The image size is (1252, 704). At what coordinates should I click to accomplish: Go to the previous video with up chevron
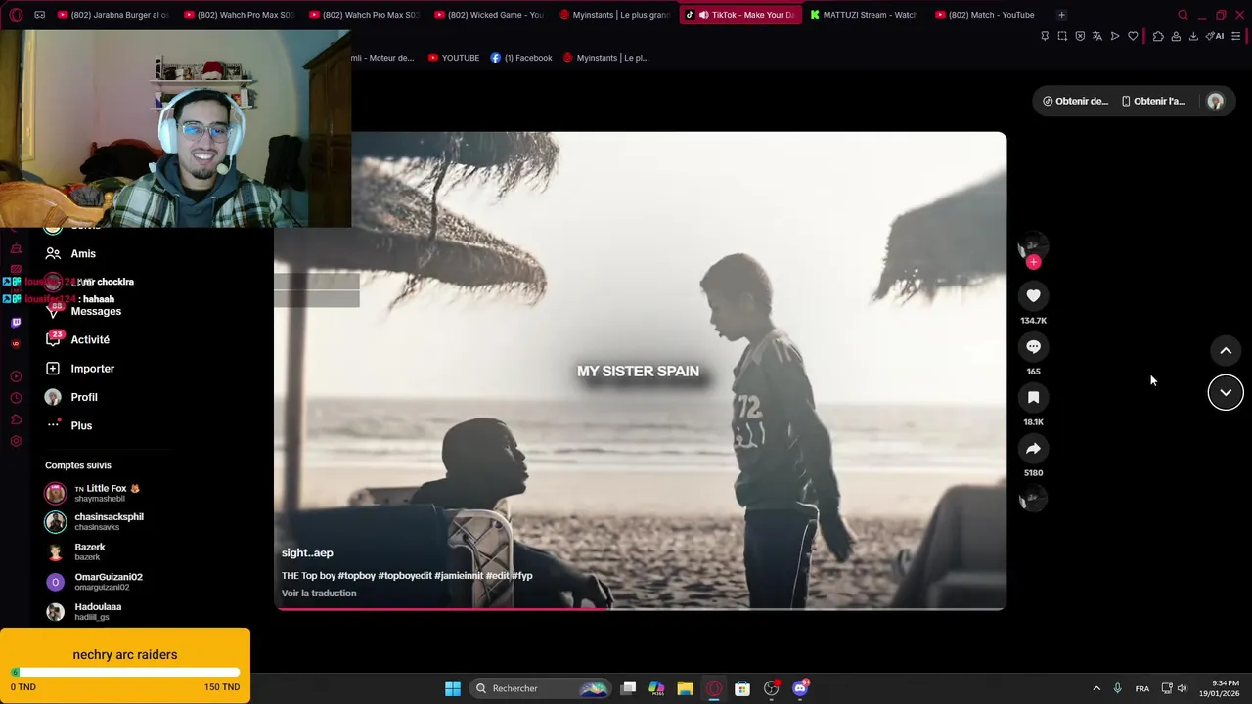point(1226,351)
